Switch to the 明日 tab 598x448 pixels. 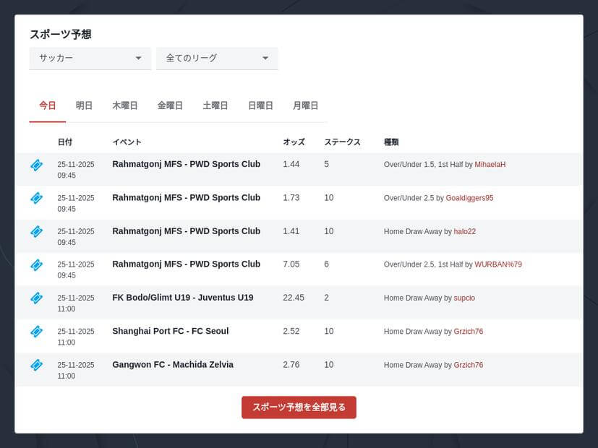(x=84, y=105)
